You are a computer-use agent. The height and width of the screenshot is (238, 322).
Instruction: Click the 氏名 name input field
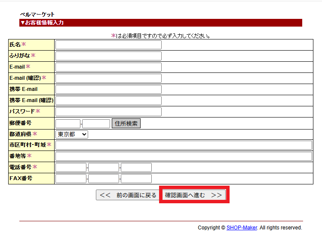(108, 45)
